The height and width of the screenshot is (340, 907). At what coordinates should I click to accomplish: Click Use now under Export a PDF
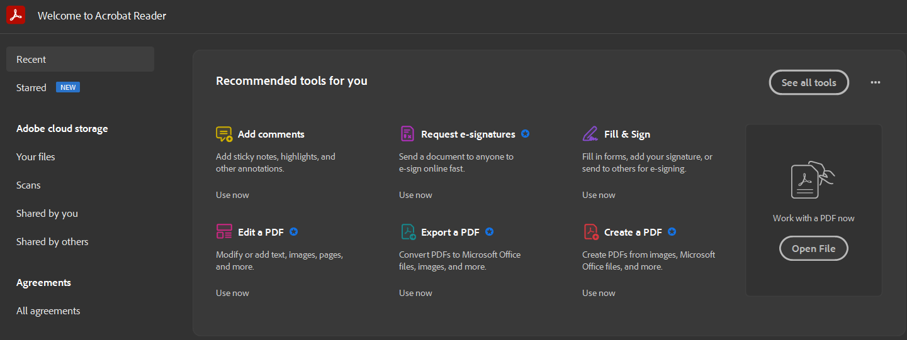[415, 293]
